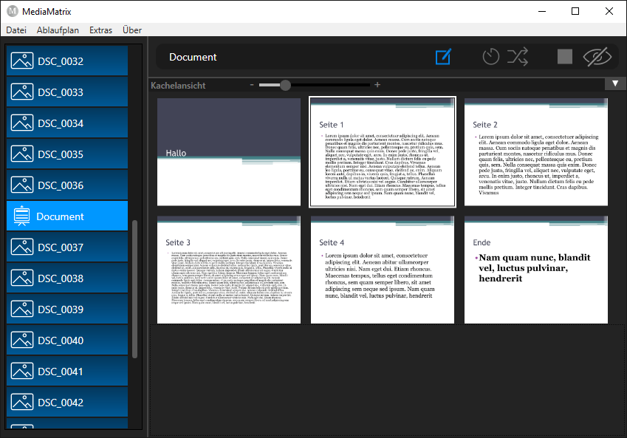The height and width of the screenshot is (438, 627).
Task: Click the presentation icon beside Document
Action: coord(21,216)
